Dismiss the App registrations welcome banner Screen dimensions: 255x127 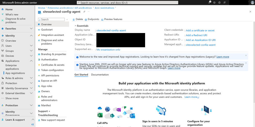click(246, 55)
